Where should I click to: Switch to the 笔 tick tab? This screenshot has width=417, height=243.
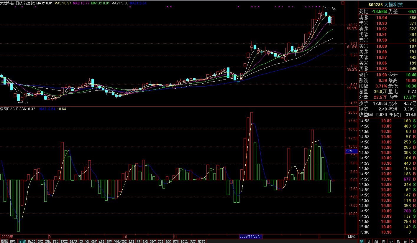point(362,241)
